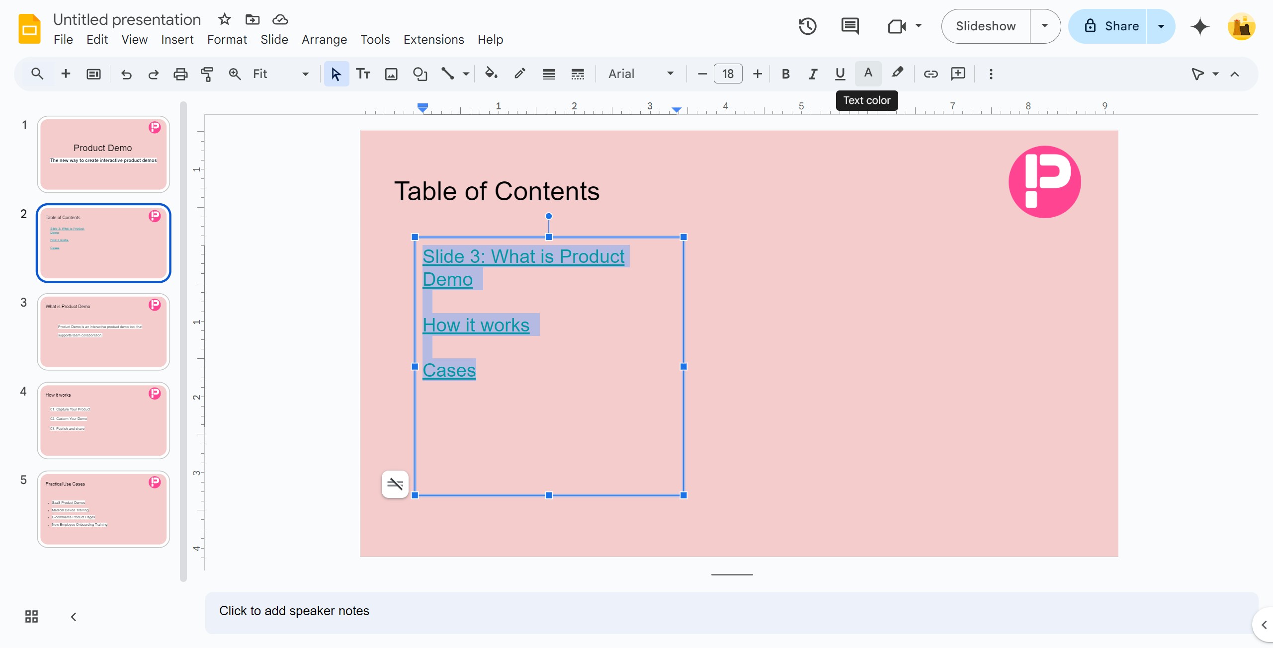
Task: Open border color pencil
Action: [520, 74]
